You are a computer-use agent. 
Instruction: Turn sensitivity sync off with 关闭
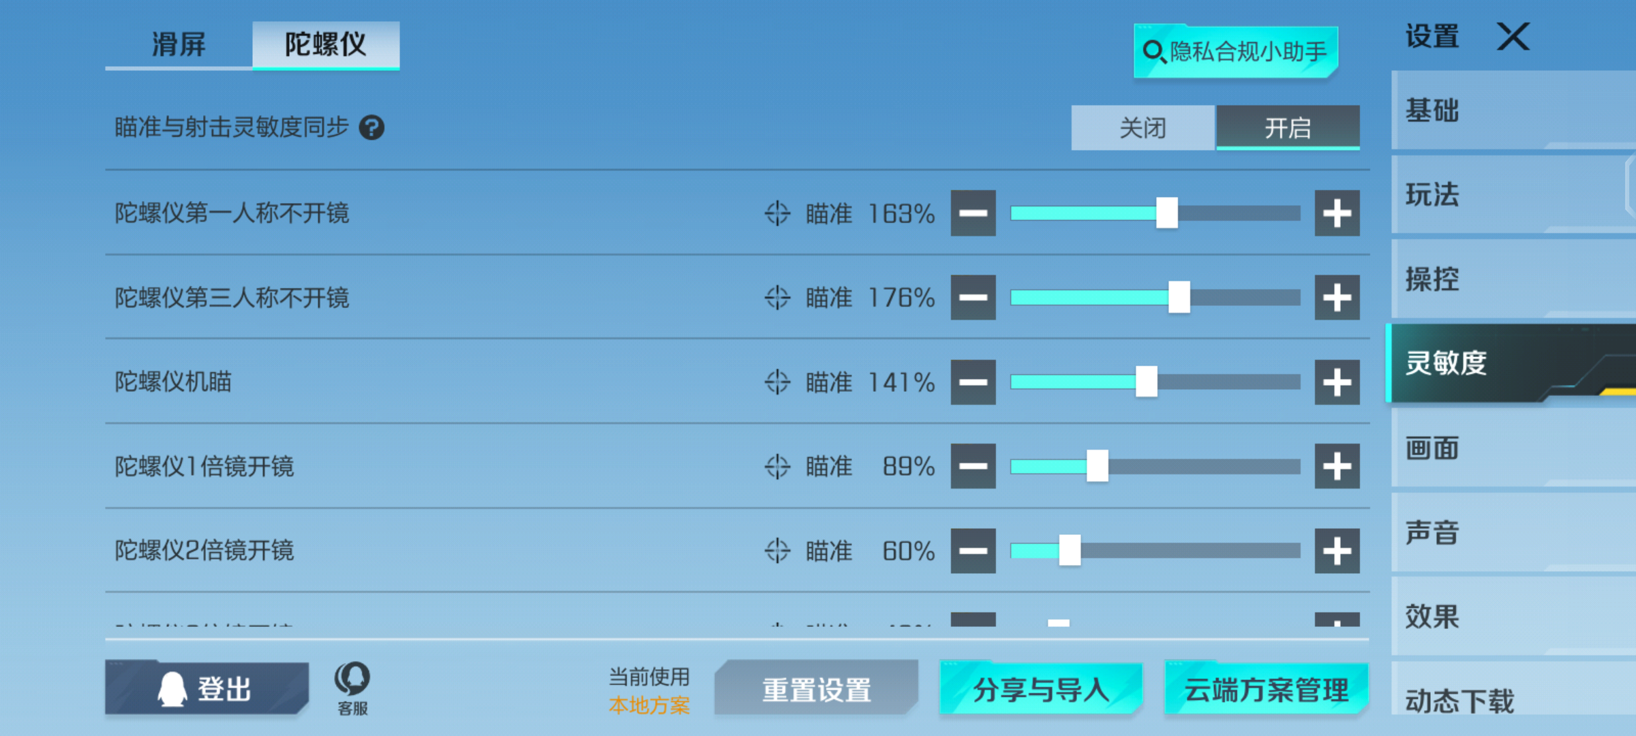pyautogui.click(x=1143, y=127)
